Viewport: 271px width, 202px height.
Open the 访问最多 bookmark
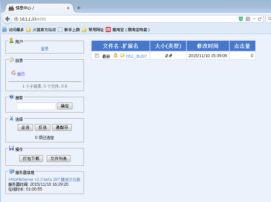click(x=13, y=29)
